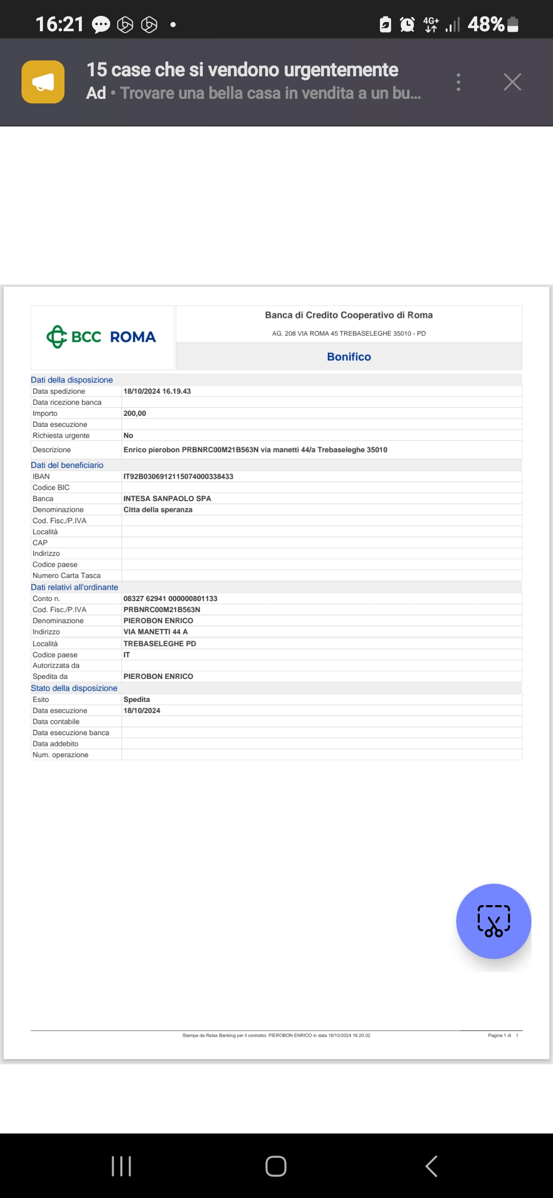Select the amount value '200,00'
Image resolution: width=553 pixels, height=1198 pixels.
click(x=135, y=413)
